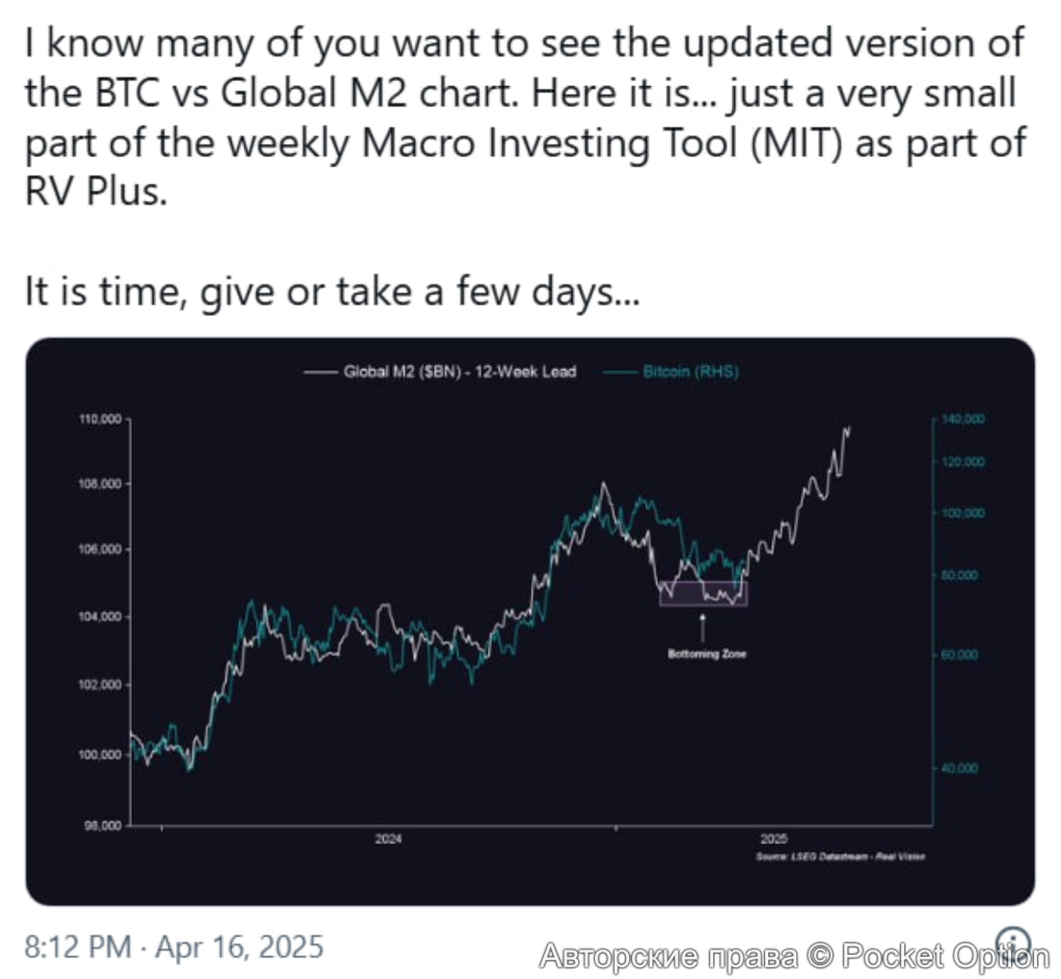
Task: Click the 140,000 right axis label
Action: (963, 419)
